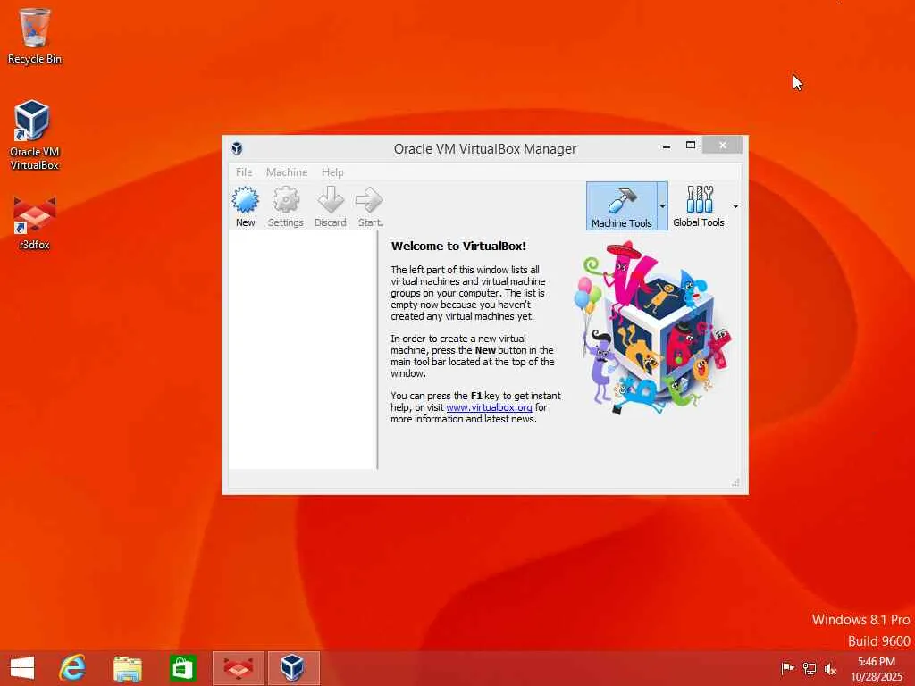The width and height of the screenshot is (915, 686).
Task: Select the r3dfox desktop shortcut
Action: point(35,224)
